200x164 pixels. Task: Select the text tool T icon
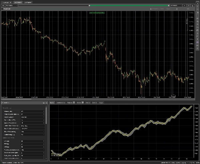point(198,39)
